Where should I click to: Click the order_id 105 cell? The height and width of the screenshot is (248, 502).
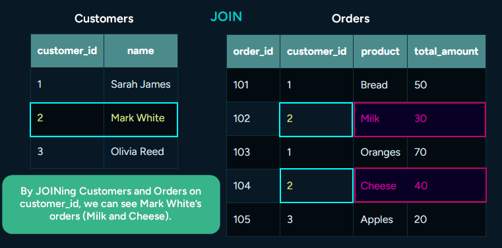pos(253,220)
